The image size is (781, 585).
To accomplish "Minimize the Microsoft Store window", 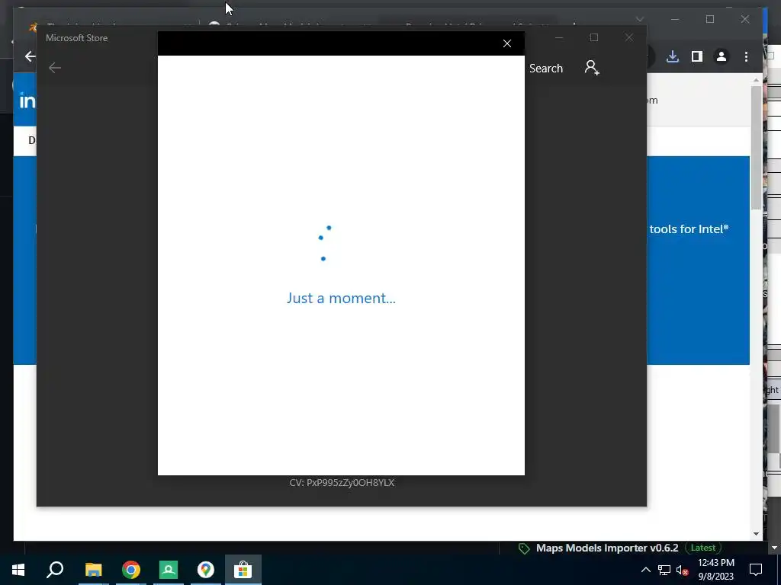I will (559, 38).
